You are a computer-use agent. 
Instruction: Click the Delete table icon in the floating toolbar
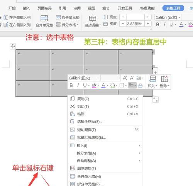tap(164, 79)
